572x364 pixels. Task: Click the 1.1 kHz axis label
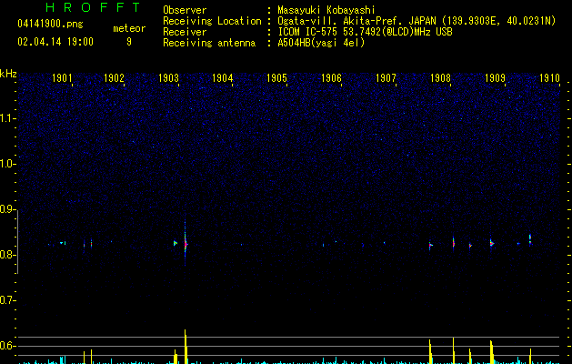coord(7,118)
